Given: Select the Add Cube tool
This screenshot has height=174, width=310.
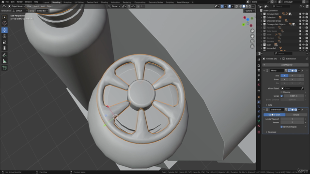Looking at the screenshot, I should click(4, 68).
